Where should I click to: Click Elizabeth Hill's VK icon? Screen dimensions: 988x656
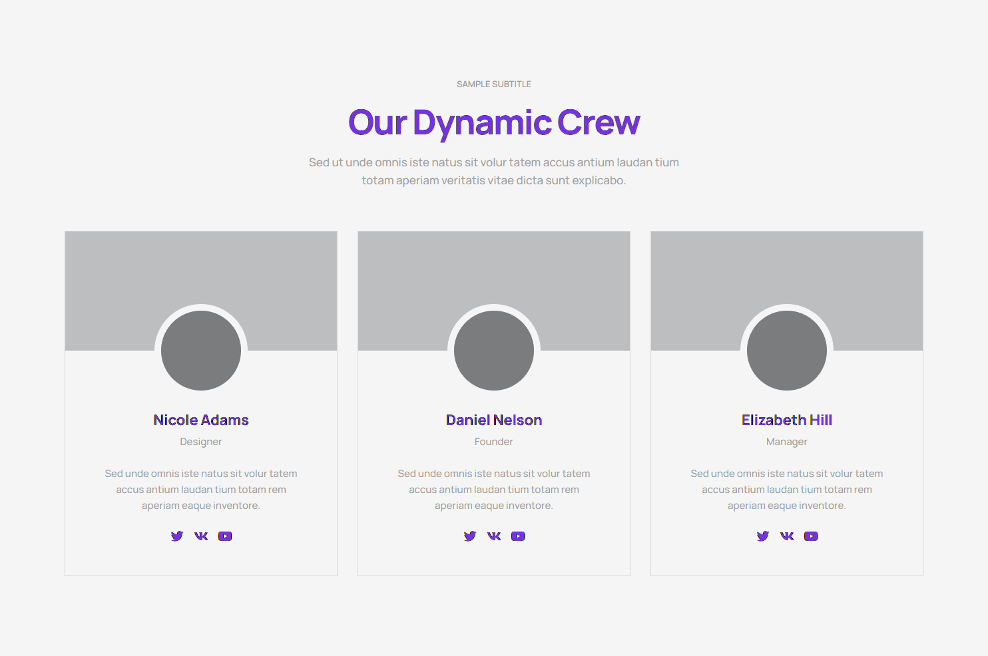(x=787, y=536)
